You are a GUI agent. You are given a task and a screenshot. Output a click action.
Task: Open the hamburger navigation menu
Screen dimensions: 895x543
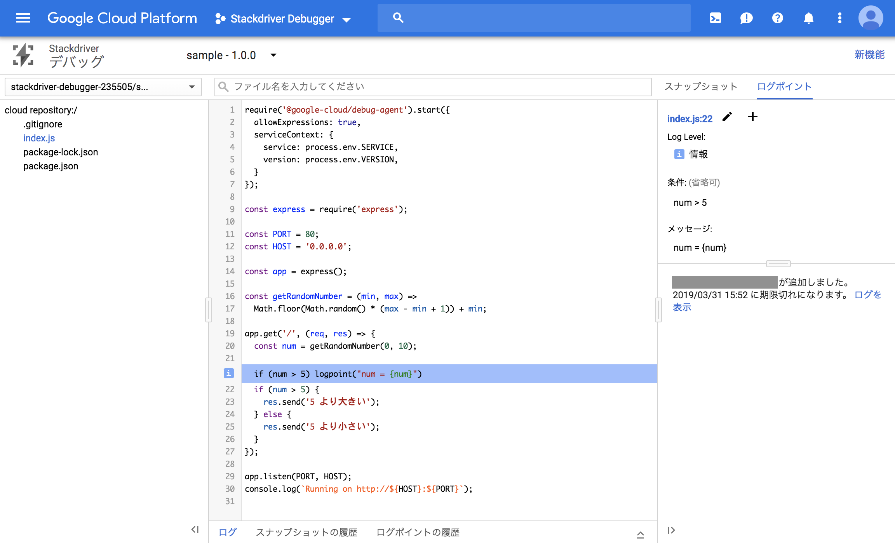click(x=23, y=18)
